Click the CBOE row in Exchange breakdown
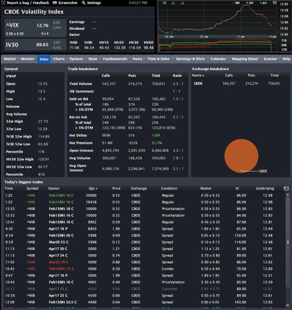This screenshot has height=310, width=292. (240, 83)
